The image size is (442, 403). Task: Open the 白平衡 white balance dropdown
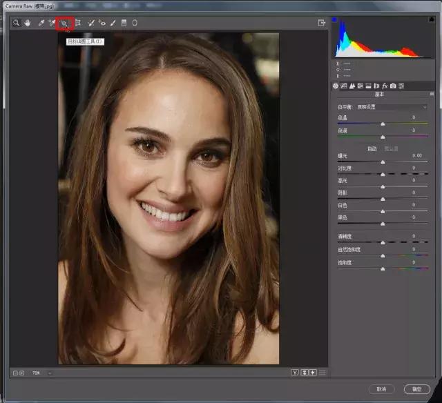[x=390, y=107]
